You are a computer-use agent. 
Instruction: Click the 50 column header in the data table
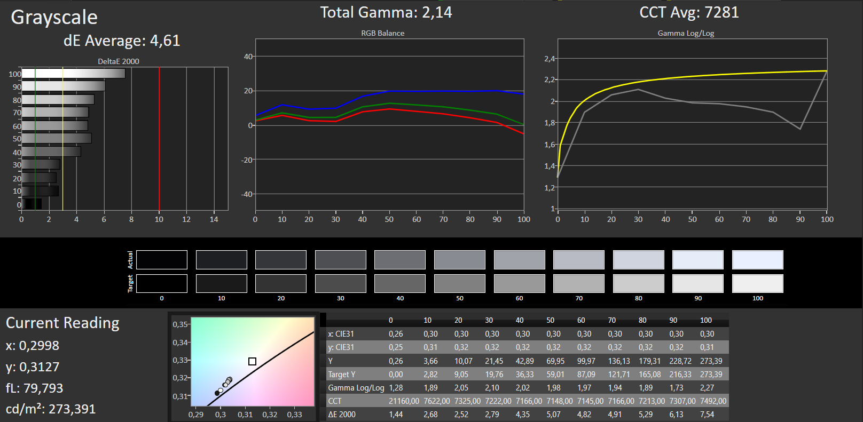click(551, 320)
